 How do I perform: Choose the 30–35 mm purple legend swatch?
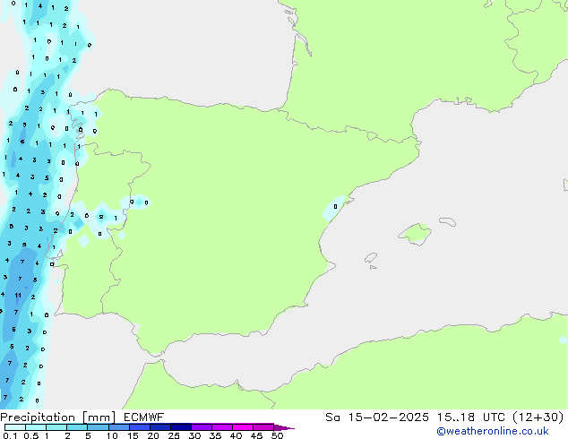tap(202, 427)
